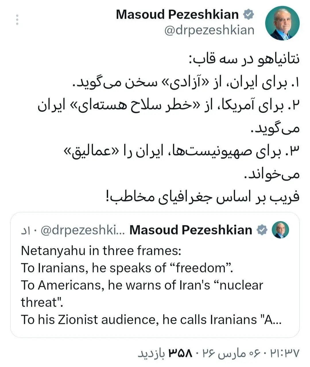310x367 pixels.
Task: Click the line فریب بر اساس جغرافیای مخاطب!
Action: pos(201,198)
